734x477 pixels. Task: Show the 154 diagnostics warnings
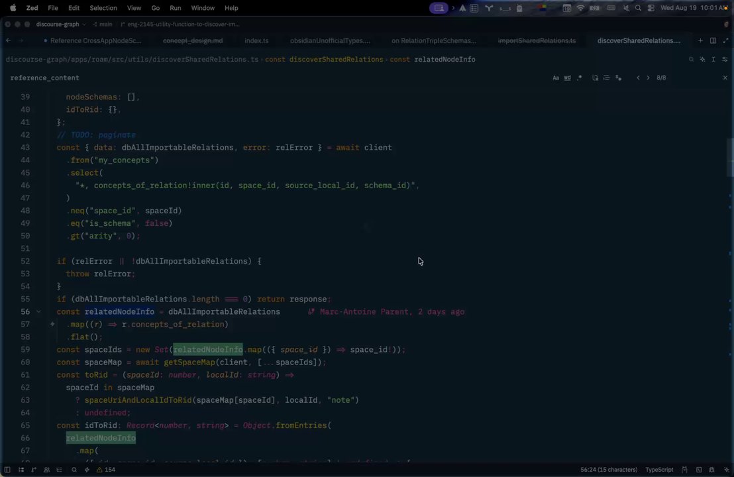point(106,470)
